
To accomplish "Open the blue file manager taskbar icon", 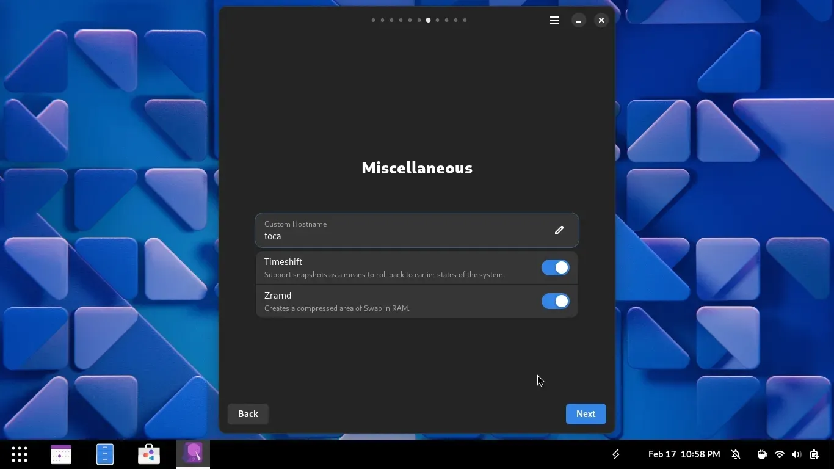I will 105,454.
